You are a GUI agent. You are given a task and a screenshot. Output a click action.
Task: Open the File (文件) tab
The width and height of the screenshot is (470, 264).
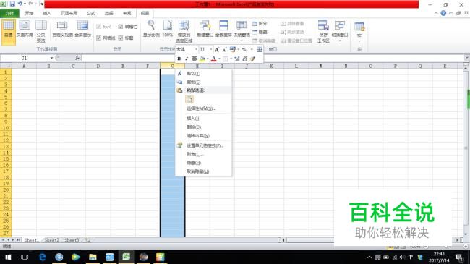click(x=9, y=13)
